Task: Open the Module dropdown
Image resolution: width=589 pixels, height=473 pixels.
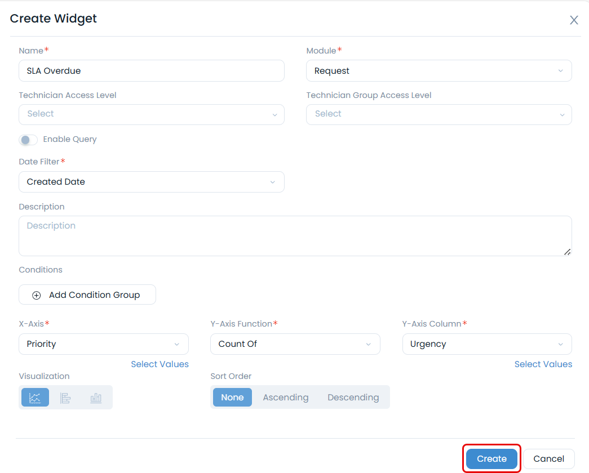Action: pos(439,70)
